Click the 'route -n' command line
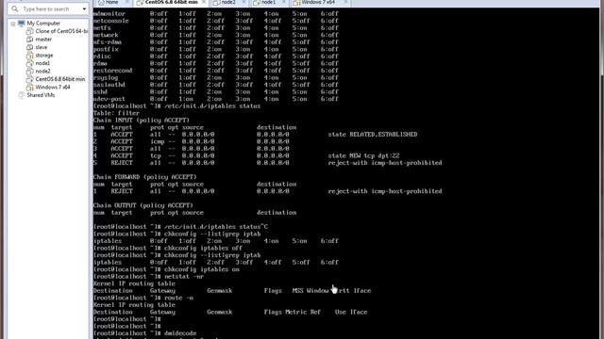Viewport: 604px width, 339px height. 178,298
